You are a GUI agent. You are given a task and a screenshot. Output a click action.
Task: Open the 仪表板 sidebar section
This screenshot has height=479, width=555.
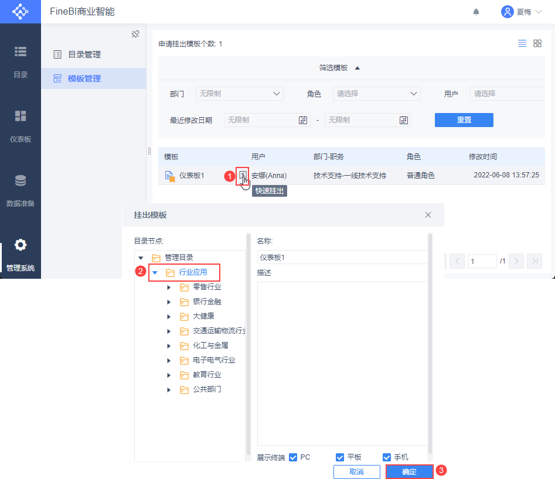20,126
